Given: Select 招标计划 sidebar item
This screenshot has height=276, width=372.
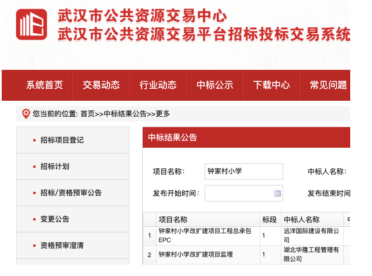Looking at the screenshot, I should coord(55,167).
